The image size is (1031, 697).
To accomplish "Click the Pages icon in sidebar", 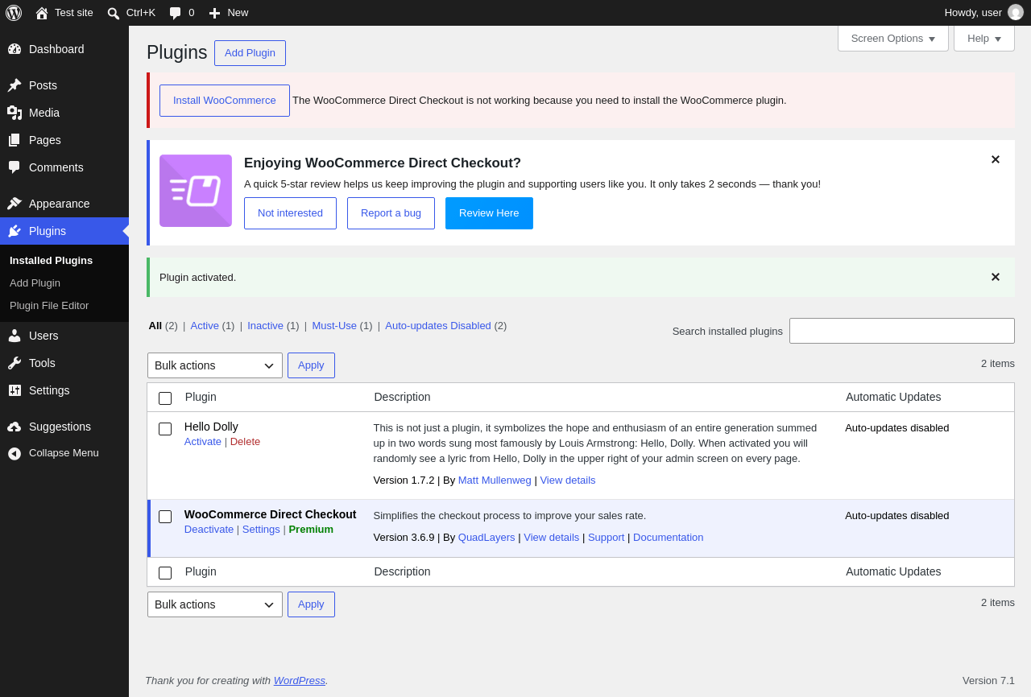I will (14, 140).
